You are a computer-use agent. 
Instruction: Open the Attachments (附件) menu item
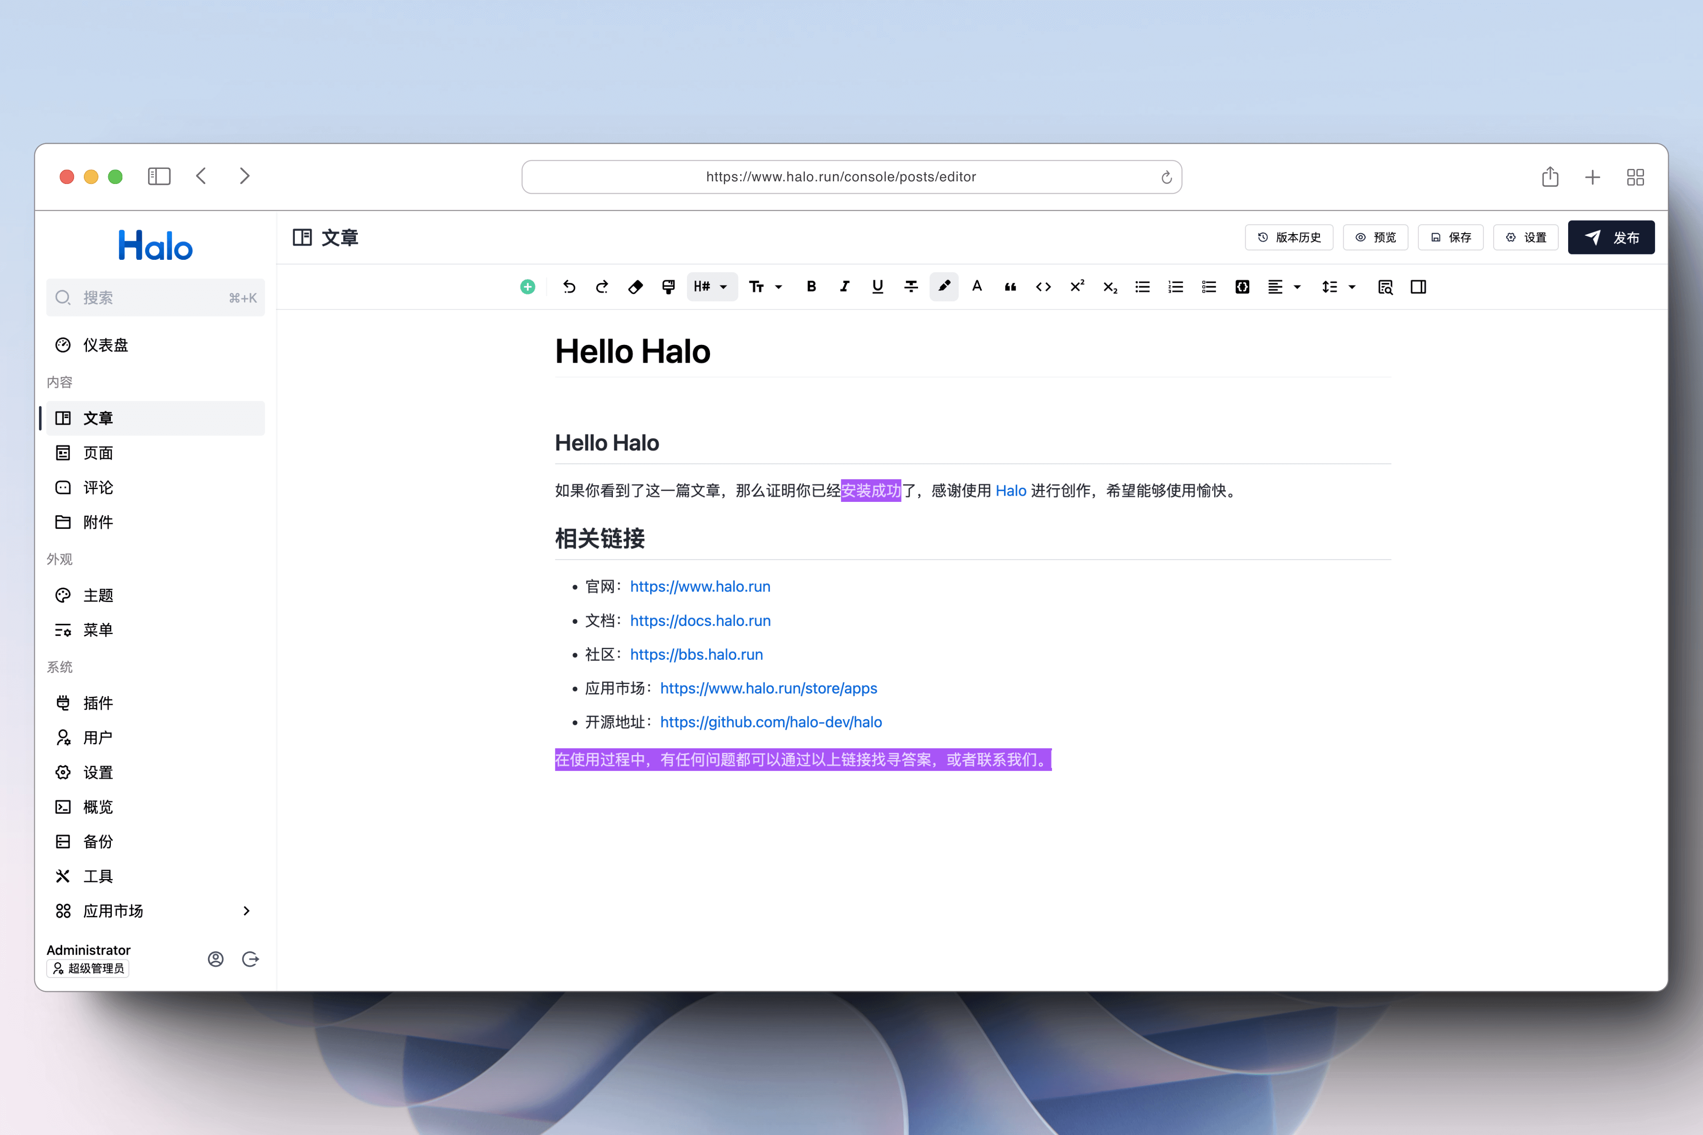click(156, 522)
